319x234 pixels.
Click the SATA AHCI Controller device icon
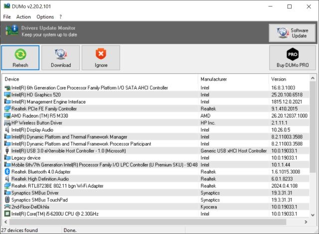pyautogui.click(x=7, y=88)
